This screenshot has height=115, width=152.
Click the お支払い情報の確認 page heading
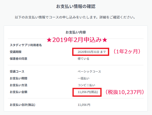[x=76, y=7]
